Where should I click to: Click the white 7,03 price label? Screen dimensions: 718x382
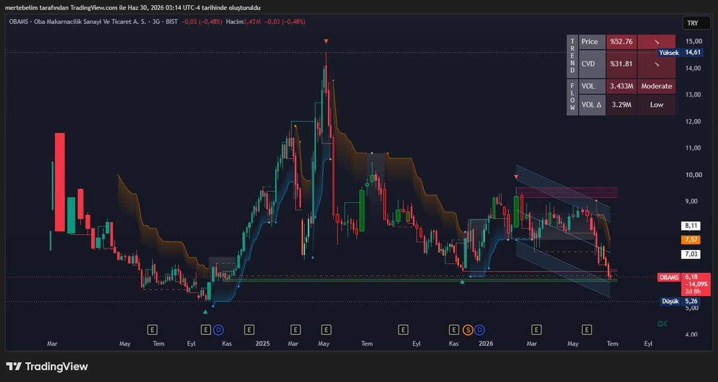coord(691,254)
